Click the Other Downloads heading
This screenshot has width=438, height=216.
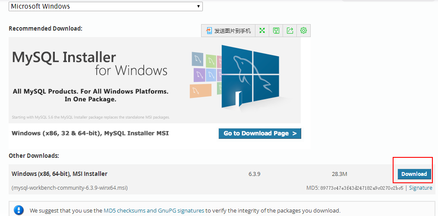point(34,156)
